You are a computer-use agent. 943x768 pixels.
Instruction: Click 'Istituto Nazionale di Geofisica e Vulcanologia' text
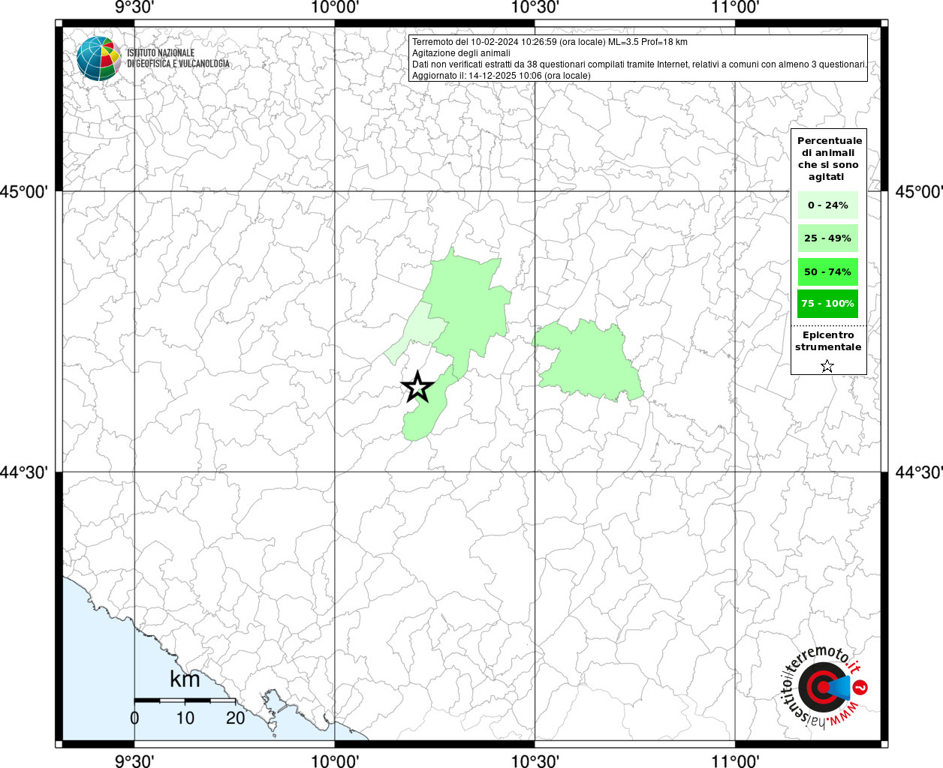[x=178, y=58]
